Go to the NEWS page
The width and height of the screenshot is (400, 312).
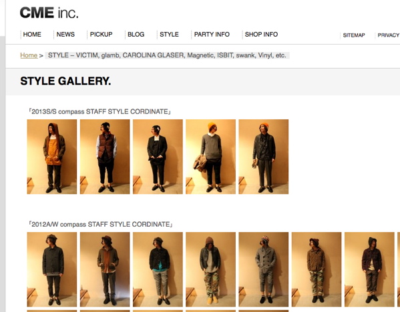tap(65, 35)
